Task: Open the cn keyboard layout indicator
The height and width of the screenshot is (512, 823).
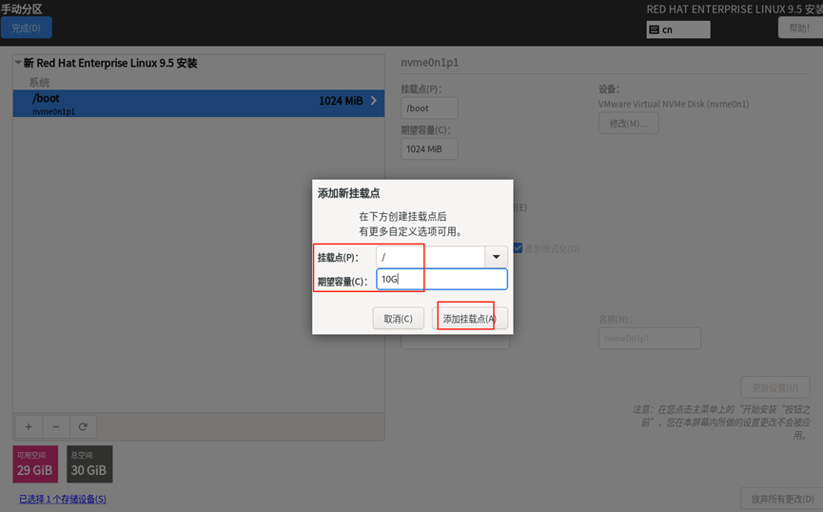Action: point(678,30)
